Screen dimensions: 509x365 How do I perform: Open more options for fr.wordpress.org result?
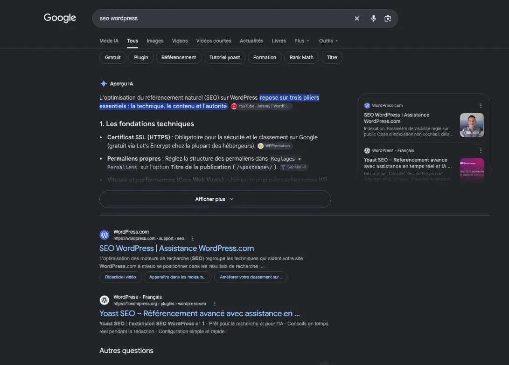click(x=215, y=304)
